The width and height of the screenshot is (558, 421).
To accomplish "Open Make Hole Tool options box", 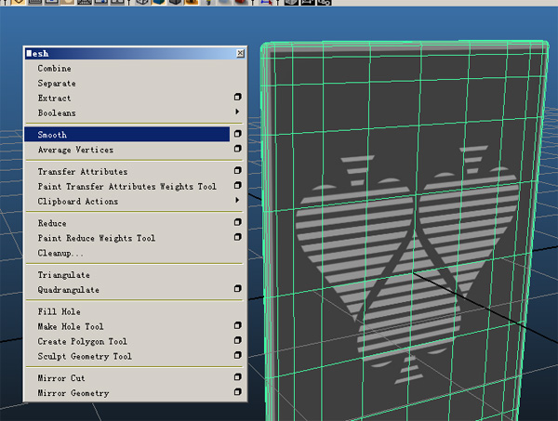I will pyautogui.click(x=238, y=326).
